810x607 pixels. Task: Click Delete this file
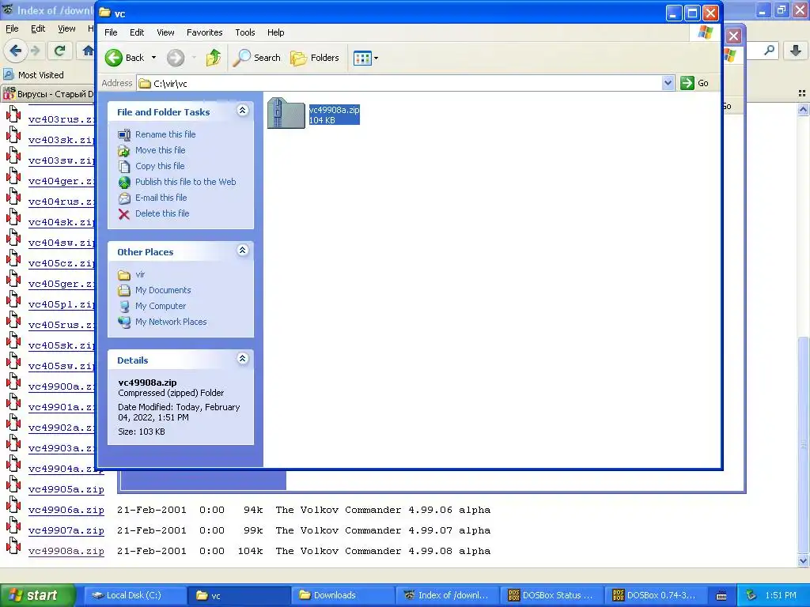[162, 213]
